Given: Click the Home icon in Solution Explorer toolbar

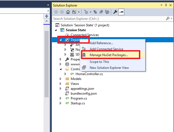Looking at the screenshot, I should tap(68, 12).
